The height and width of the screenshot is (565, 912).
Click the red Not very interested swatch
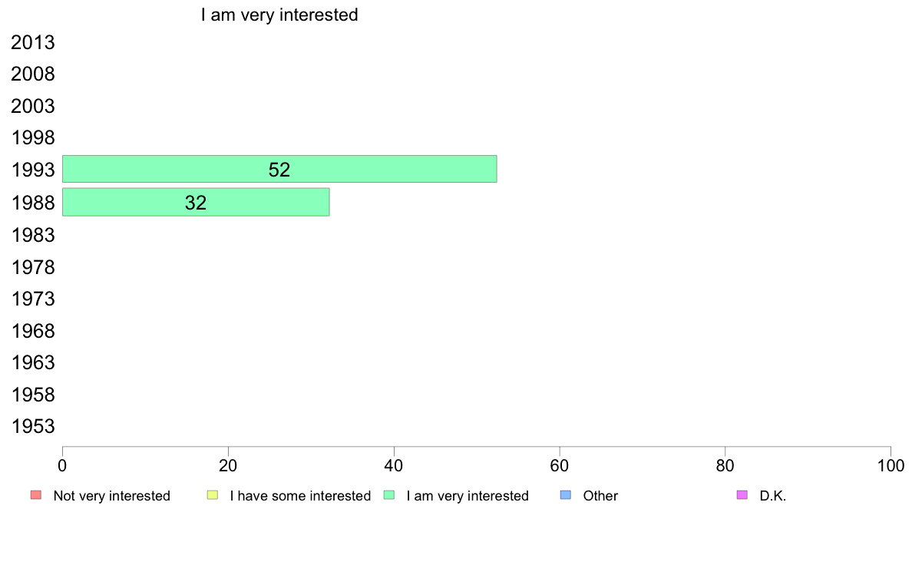tap(36, 495)
